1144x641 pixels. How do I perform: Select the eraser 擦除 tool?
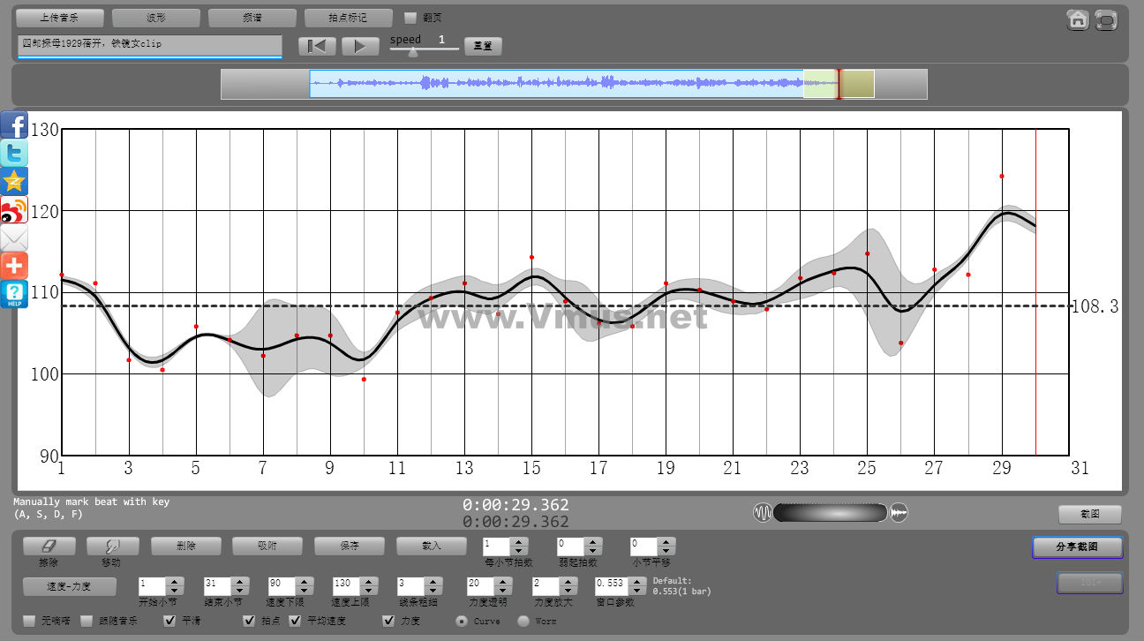tap(49, 547)
